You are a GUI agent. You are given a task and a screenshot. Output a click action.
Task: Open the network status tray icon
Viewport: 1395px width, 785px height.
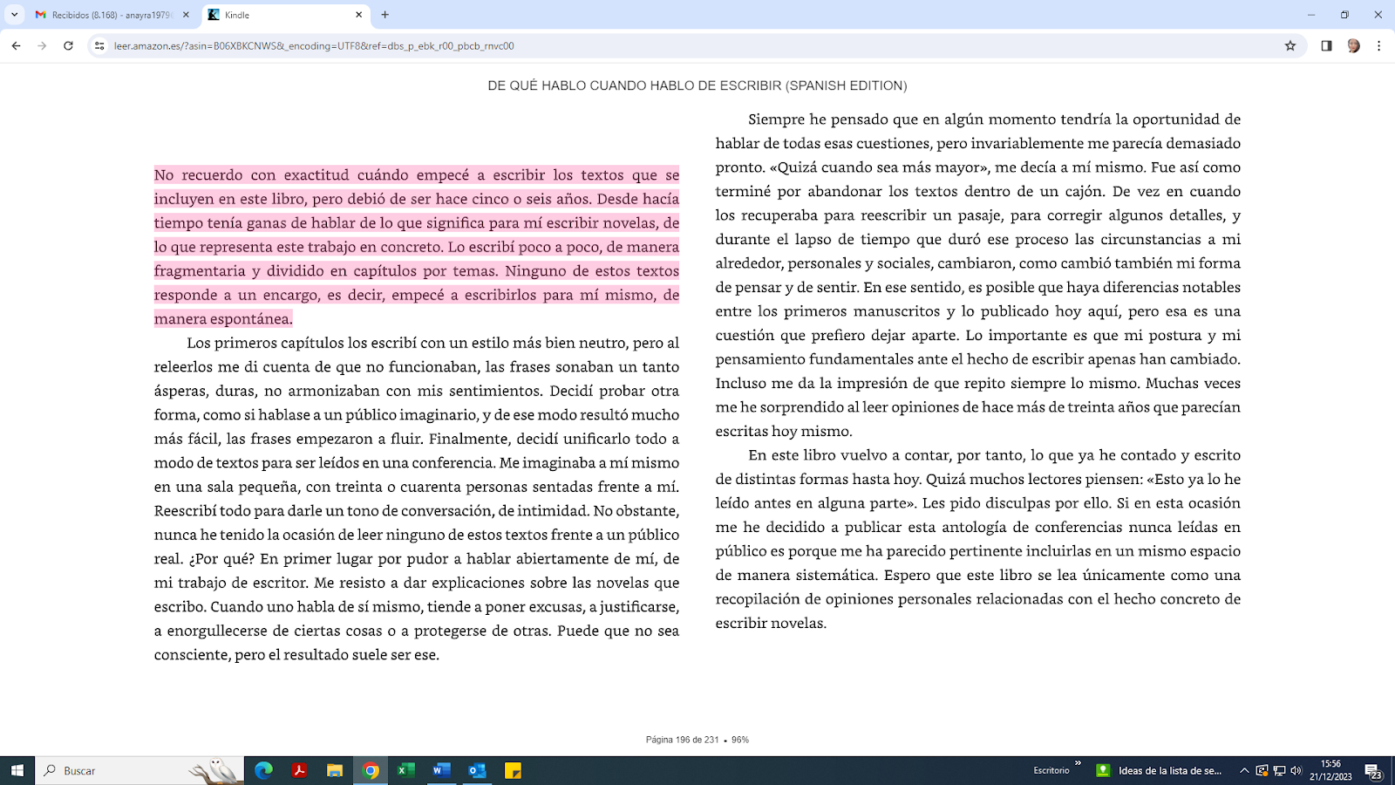point(1279,770)
